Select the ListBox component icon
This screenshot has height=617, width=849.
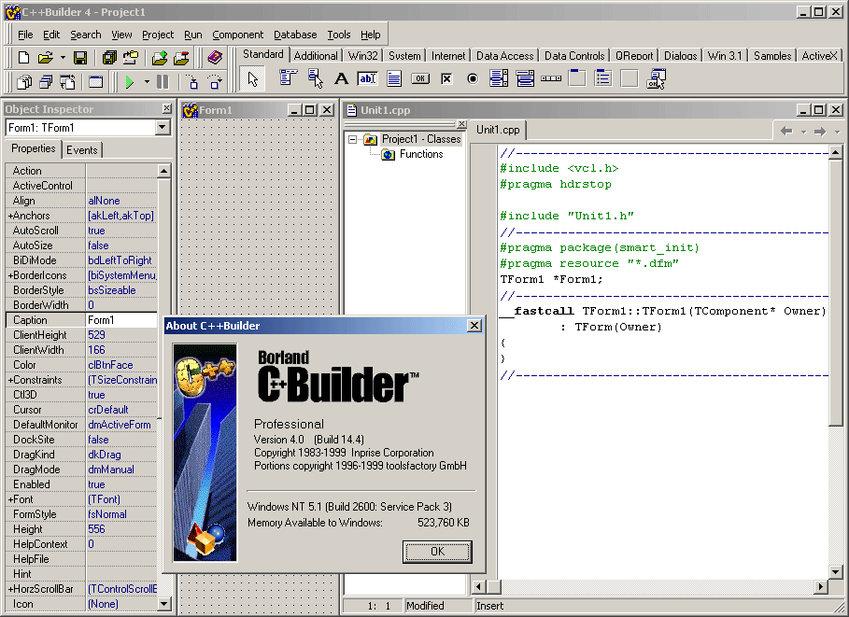499,78
